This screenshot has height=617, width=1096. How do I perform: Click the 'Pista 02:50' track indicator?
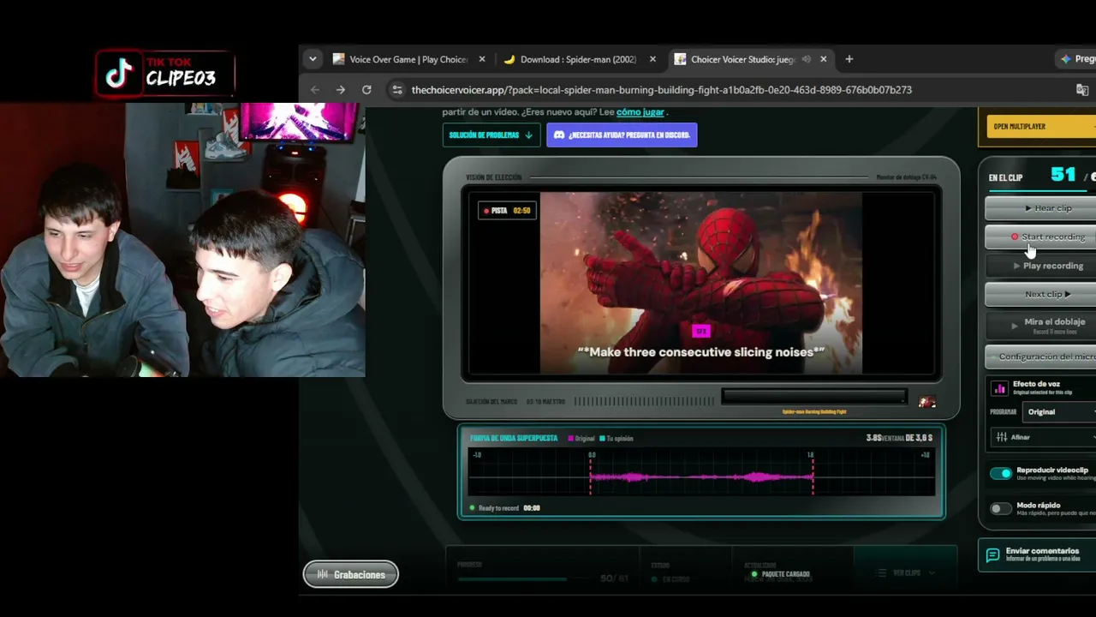point(507,211)
